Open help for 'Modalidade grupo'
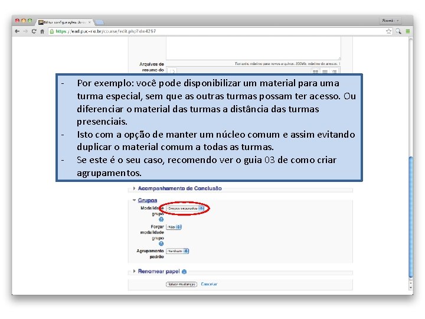 click(x=161, y=219)
